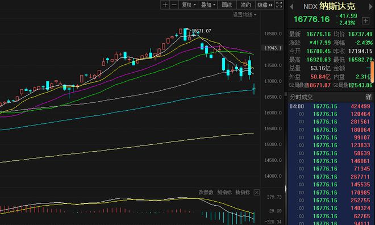Toggle 简约 simplified view

tap(246, 5)
